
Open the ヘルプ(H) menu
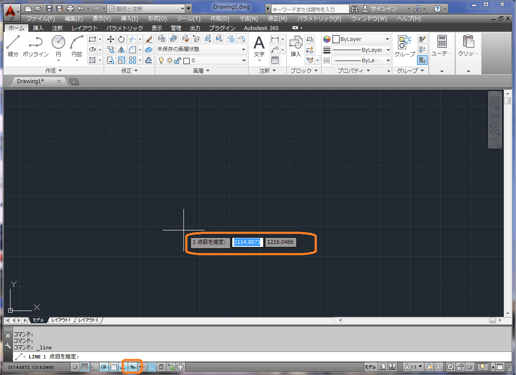tap(409, 19)
